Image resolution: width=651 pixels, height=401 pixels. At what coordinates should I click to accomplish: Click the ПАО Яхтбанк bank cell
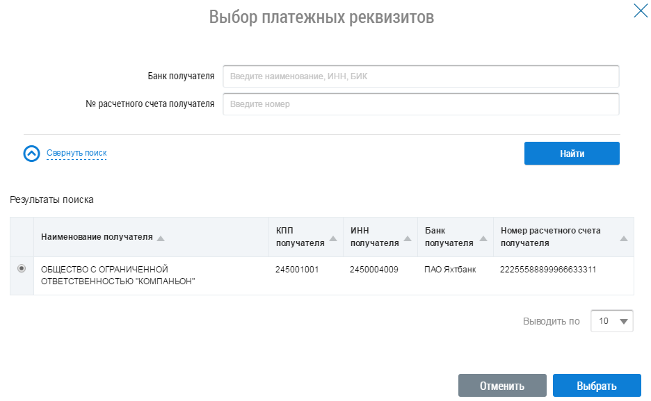(450, 269)
